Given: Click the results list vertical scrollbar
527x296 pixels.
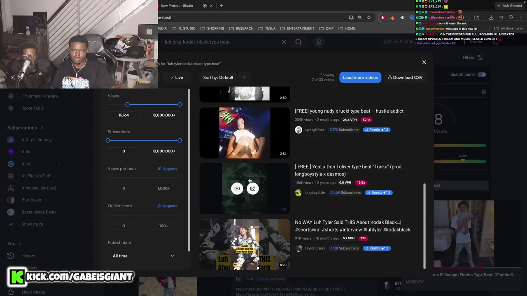Looking at the screenshot, I should (x=424, y=225).
